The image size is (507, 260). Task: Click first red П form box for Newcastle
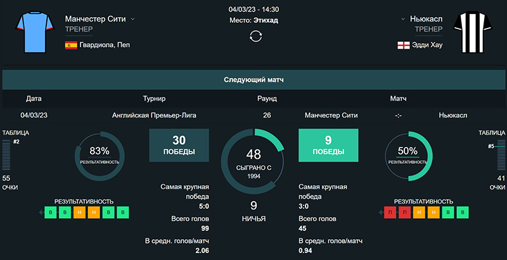tap(390, 213)
